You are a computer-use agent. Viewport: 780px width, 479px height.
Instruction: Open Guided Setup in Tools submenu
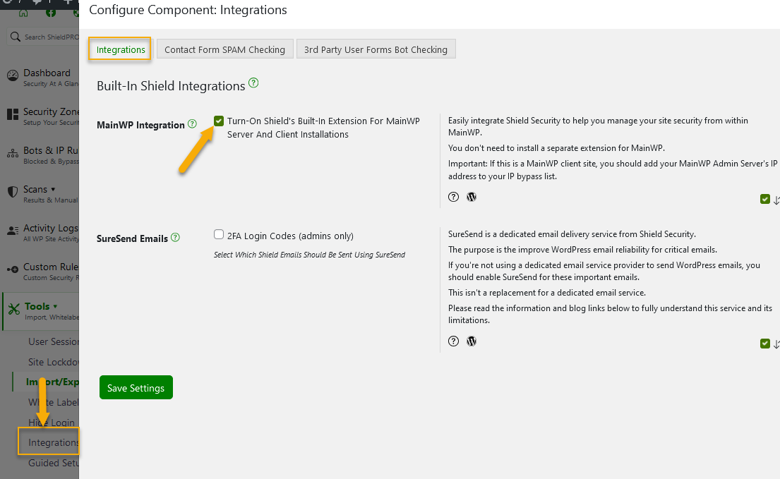click(x=53, y=463)
